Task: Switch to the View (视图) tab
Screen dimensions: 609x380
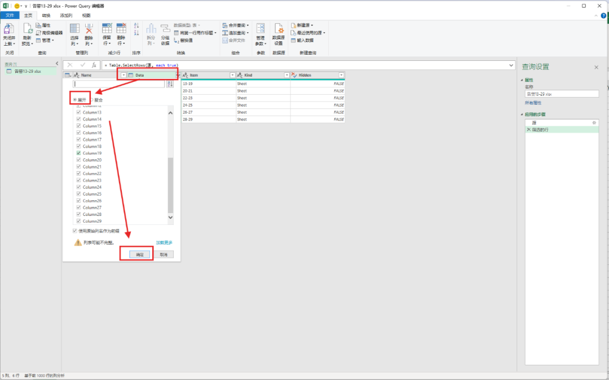Action: pos(86,16)
